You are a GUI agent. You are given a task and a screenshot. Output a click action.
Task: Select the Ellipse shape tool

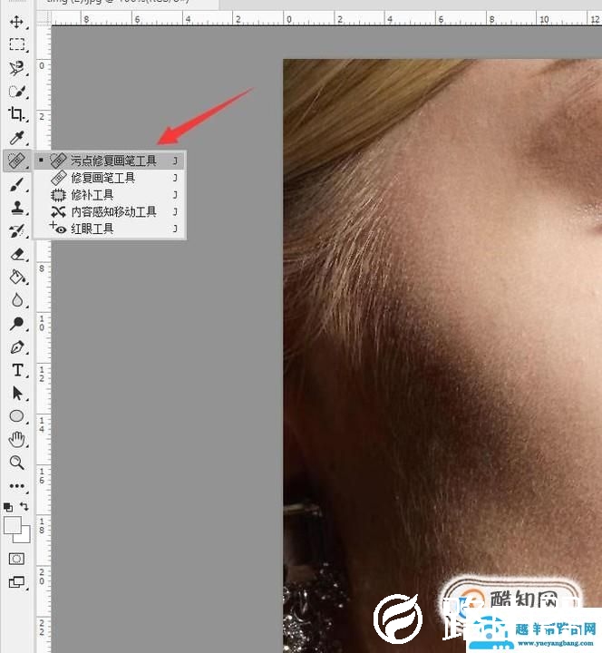[x=16, y=416]
